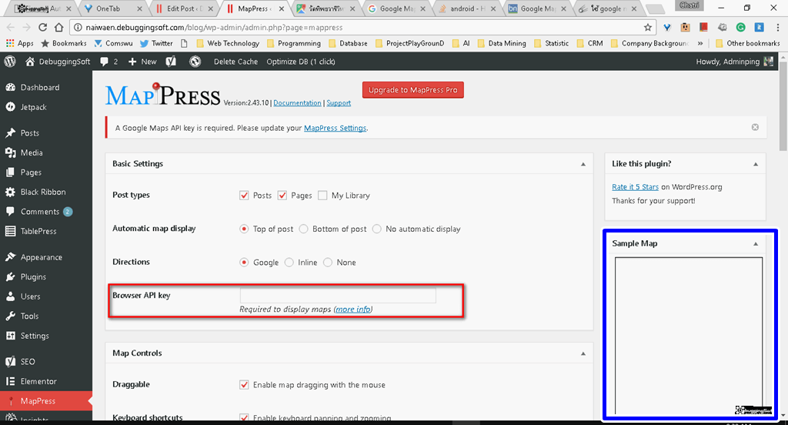Screen dimensions: 788x425
Task: Switch to the OneTab browser tab
Action: [x=112, y=8]
